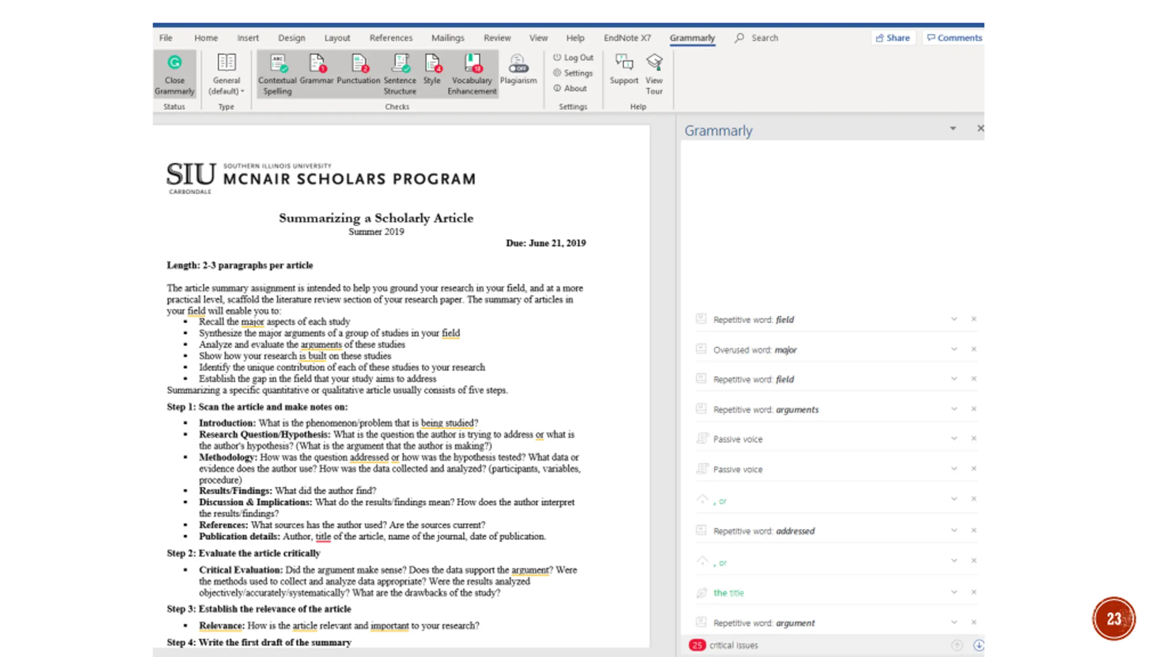This screenshot has height=657, width=1168.
Task: Click the icon beside 'Repetitive word: addressed'
Action: click(x=701, y=530)
